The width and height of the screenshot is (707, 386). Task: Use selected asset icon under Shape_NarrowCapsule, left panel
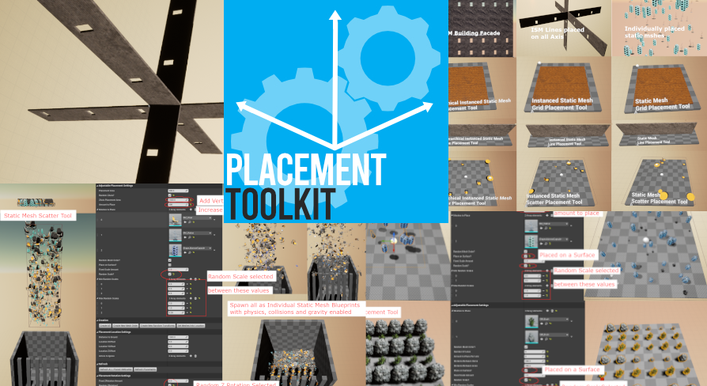point(185,252)
